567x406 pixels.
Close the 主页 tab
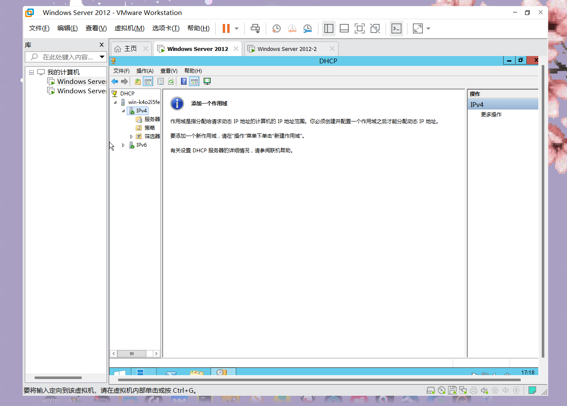(145, 49)
